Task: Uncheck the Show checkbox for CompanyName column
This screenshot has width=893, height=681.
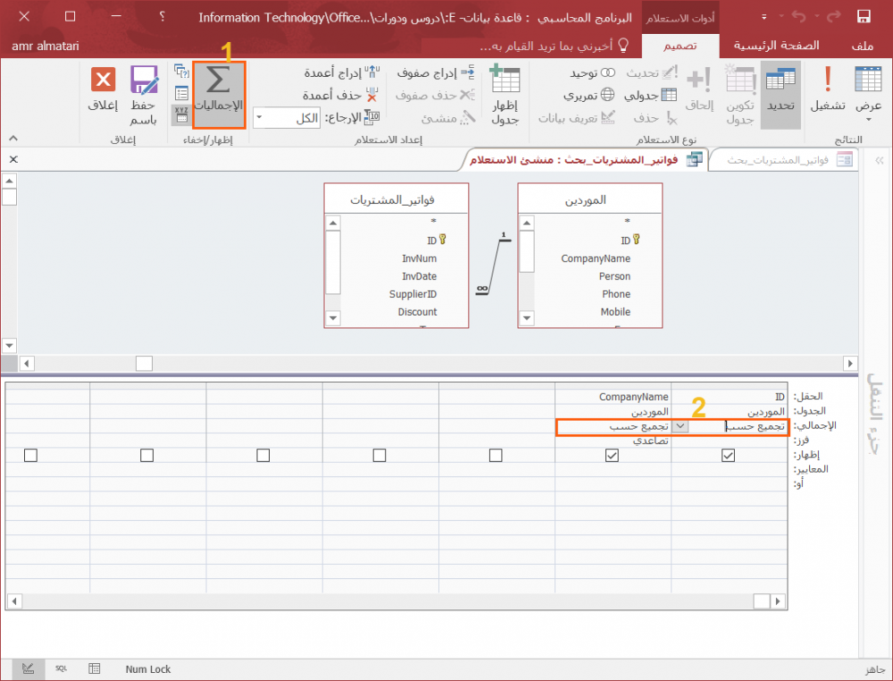Action: click(x=612, y=456)
